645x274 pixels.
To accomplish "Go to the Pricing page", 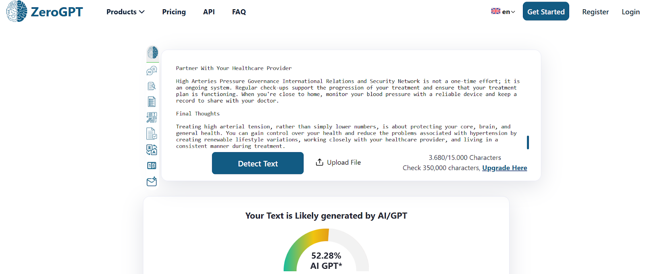I will pos(174,12).
